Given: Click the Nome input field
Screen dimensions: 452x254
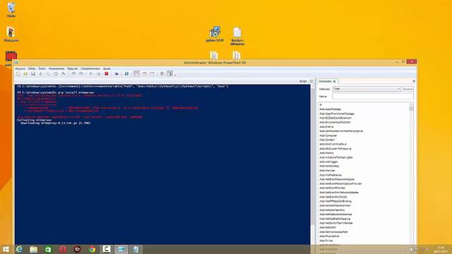Looking at the screenshot, I should click(x=373, y=96).
